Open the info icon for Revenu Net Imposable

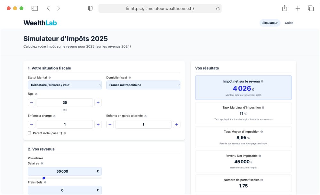tap(260, 156)
